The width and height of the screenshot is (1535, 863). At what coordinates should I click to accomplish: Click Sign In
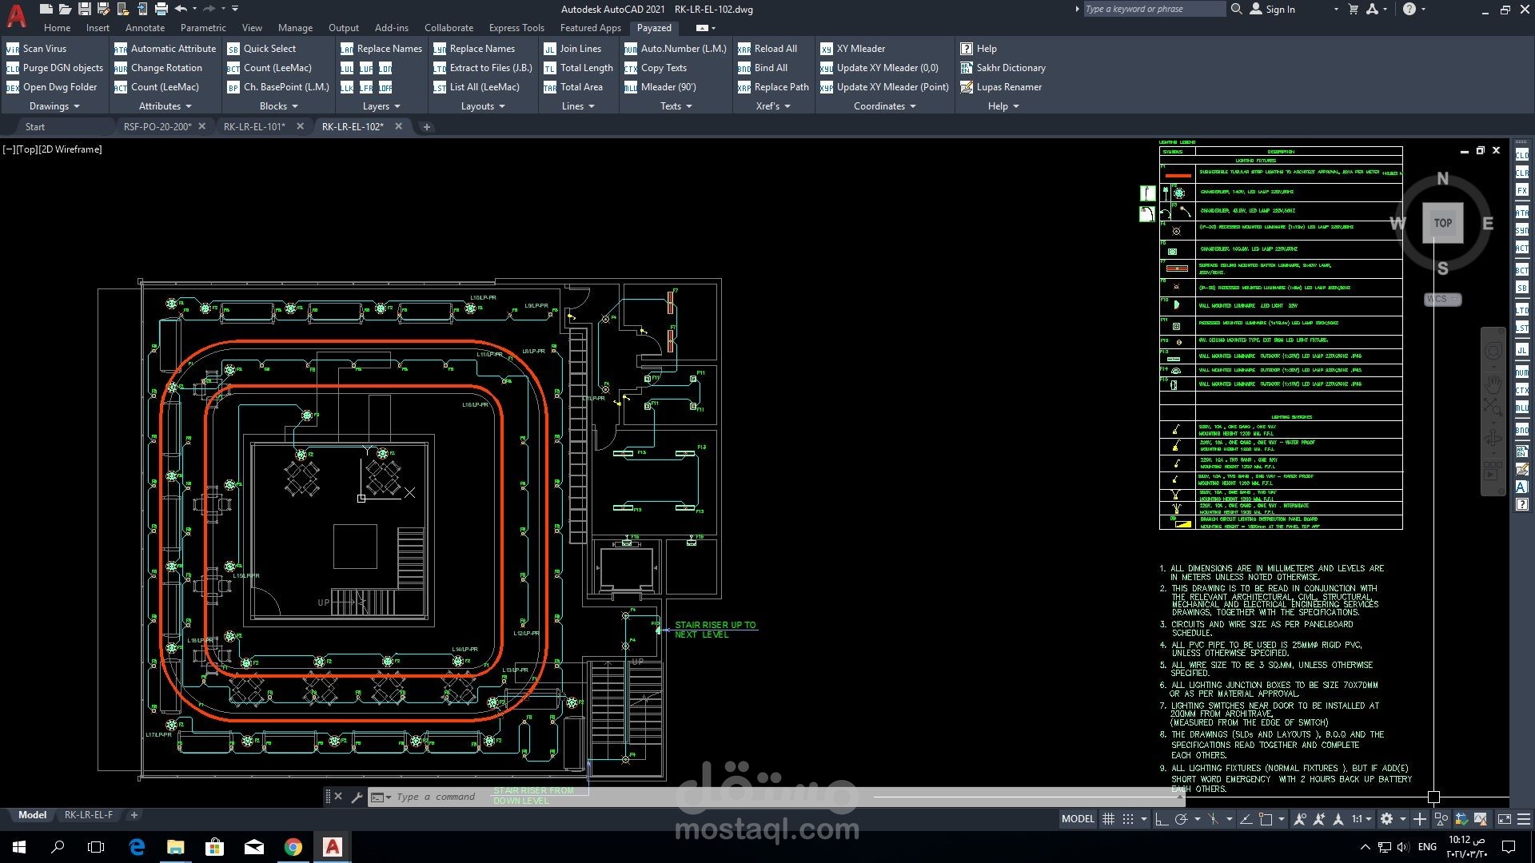click(x=1272, y=9)
